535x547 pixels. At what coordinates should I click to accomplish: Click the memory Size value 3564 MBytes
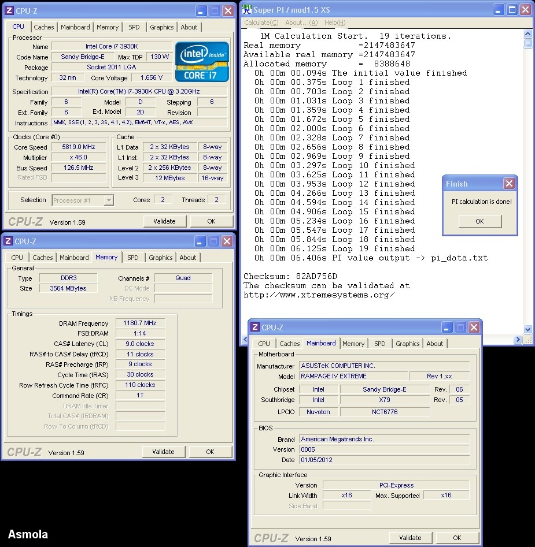[x=68, y=288]
